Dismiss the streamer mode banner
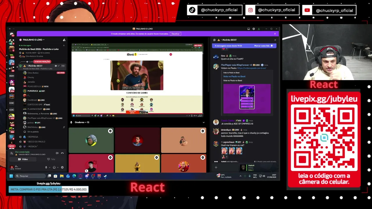Screen dimensions: 372x209 pos(275,34)
